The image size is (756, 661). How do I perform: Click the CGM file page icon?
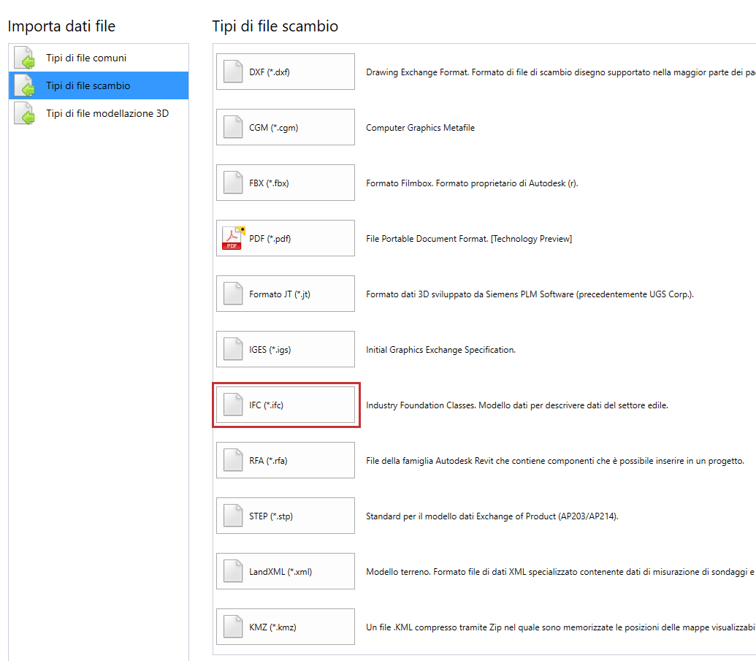coord(232,127)
